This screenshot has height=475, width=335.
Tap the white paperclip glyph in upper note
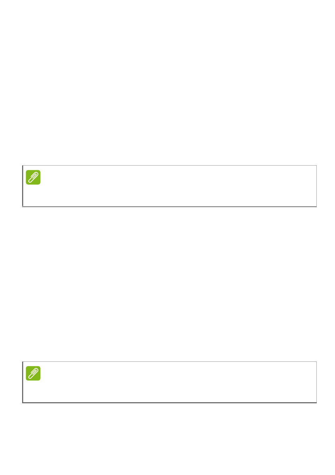[x=33, y=178]
